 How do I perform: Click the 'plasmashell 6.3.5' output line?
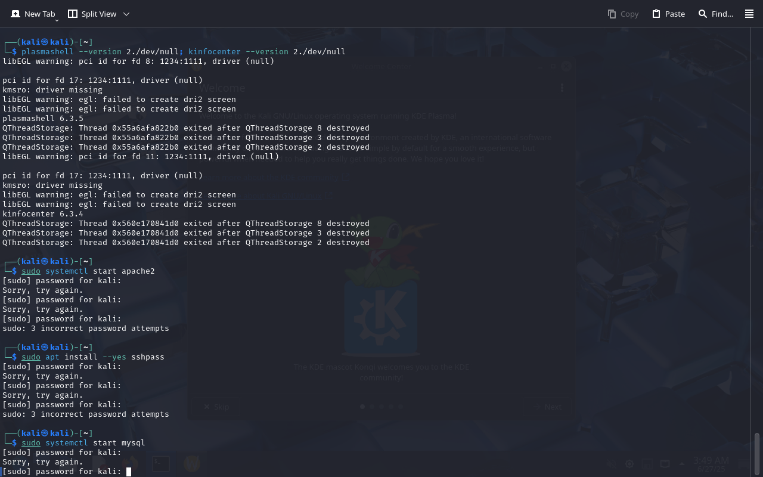(x=43, y=119)
